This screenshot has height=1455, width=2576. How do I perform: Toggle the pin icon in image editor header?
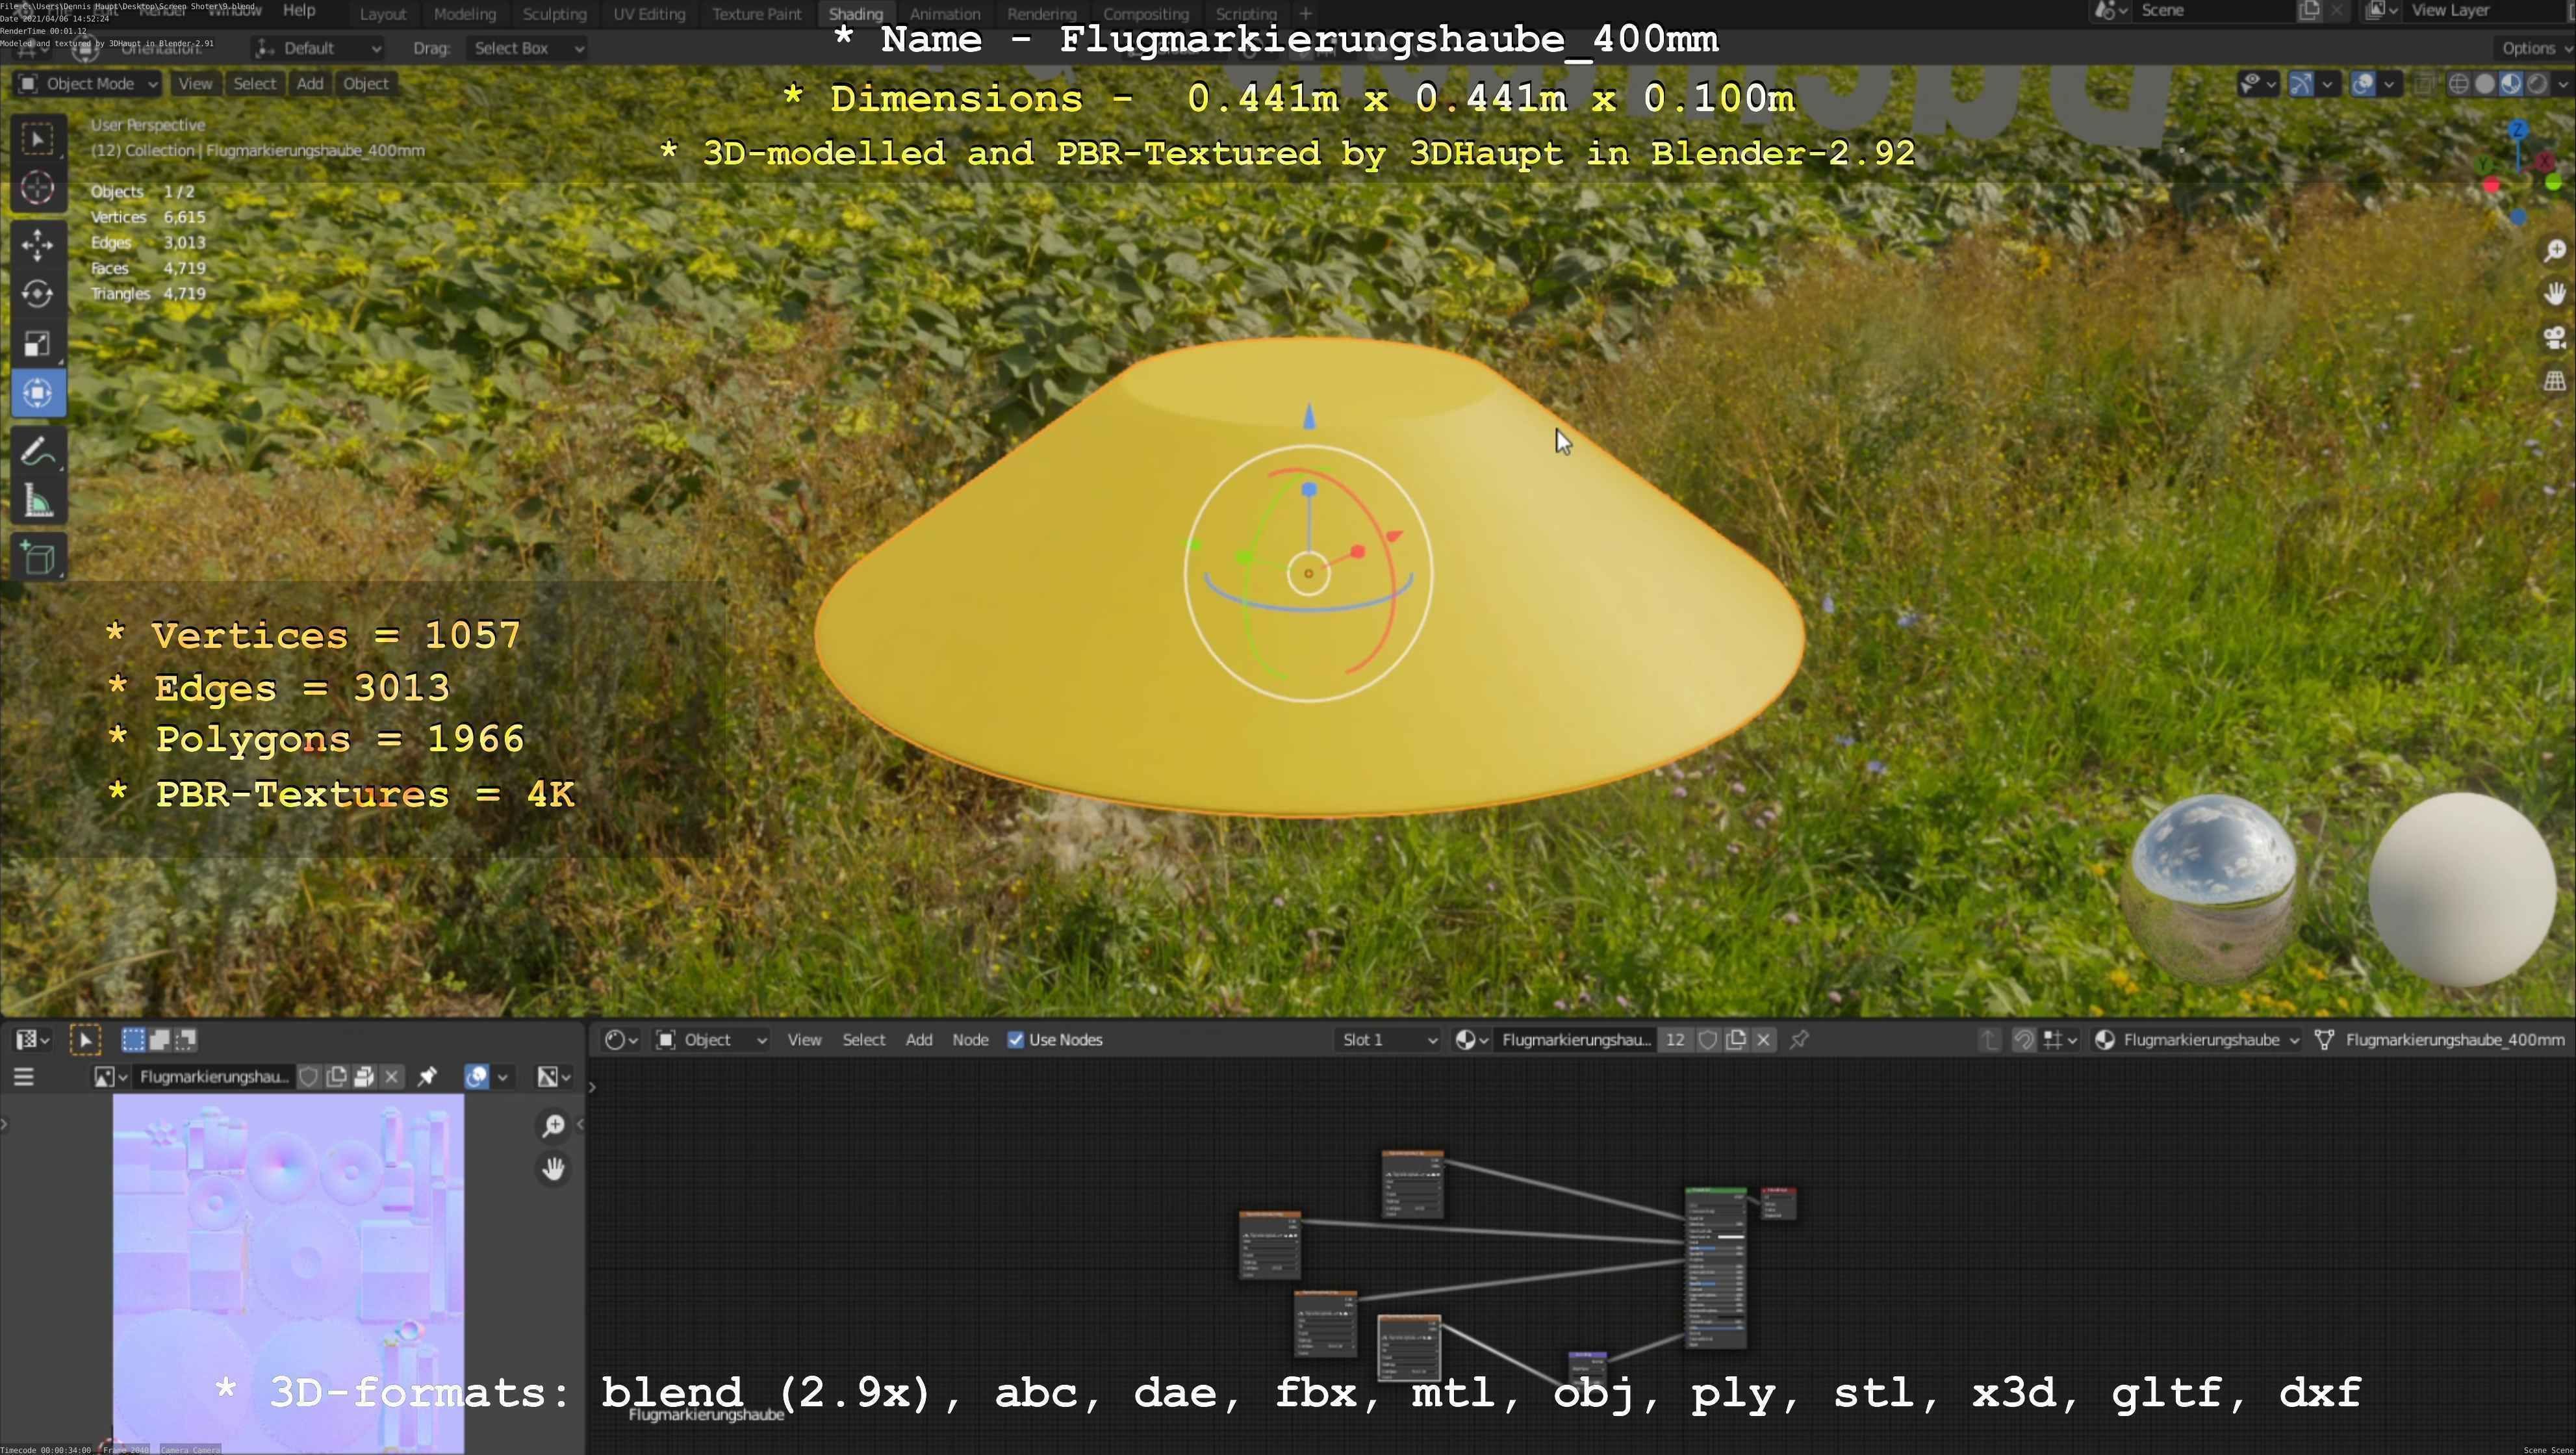tap(427, 1077)
